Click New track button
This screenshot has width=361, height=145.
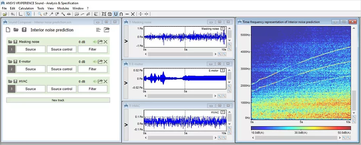click(x=58, y=100)
